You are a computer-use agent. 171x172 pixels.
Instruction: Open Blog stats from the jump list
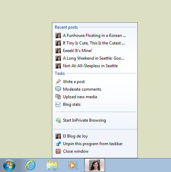[95, 104]
